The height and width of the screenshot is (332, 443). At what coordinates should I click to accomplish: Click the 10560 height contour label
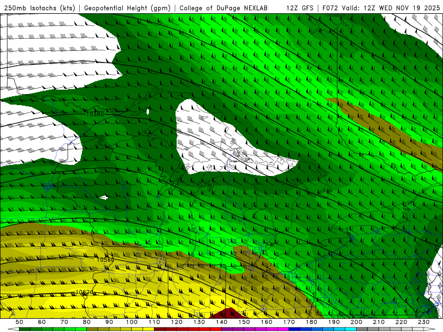tap(106, 260)
